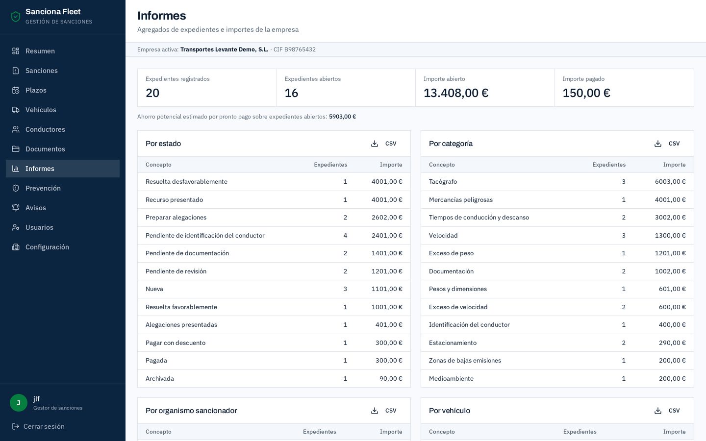This screenshot has width=706, height=441.
Task: Export Por vehículo table as CSV
Action: pyautogui.click(x=667, y=411)
